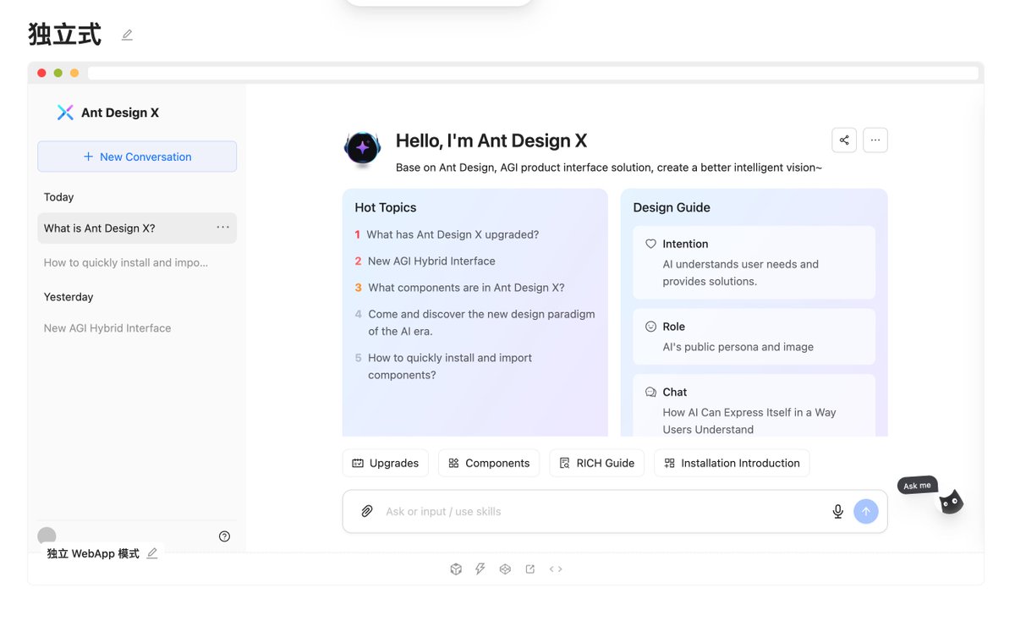Click the 'Yesterday' group label
Screen dimensions: 1015x621
tap(69, 297)
